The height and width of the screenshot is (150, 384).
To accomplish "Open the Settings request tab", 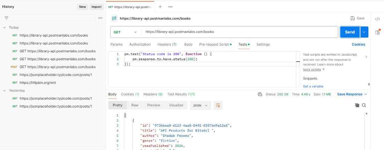I will click(263, 45).
